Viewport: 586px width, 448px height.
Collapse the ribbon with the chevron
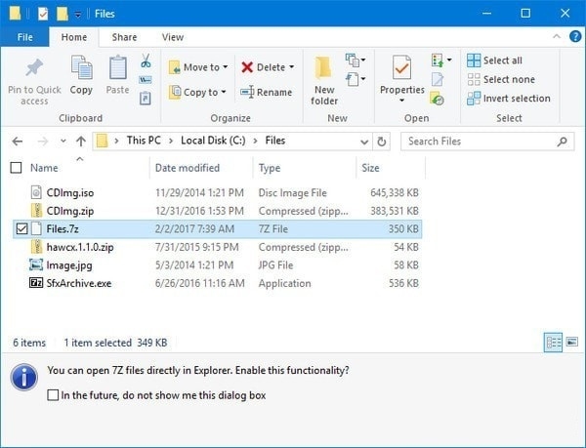tap(557, 36)
